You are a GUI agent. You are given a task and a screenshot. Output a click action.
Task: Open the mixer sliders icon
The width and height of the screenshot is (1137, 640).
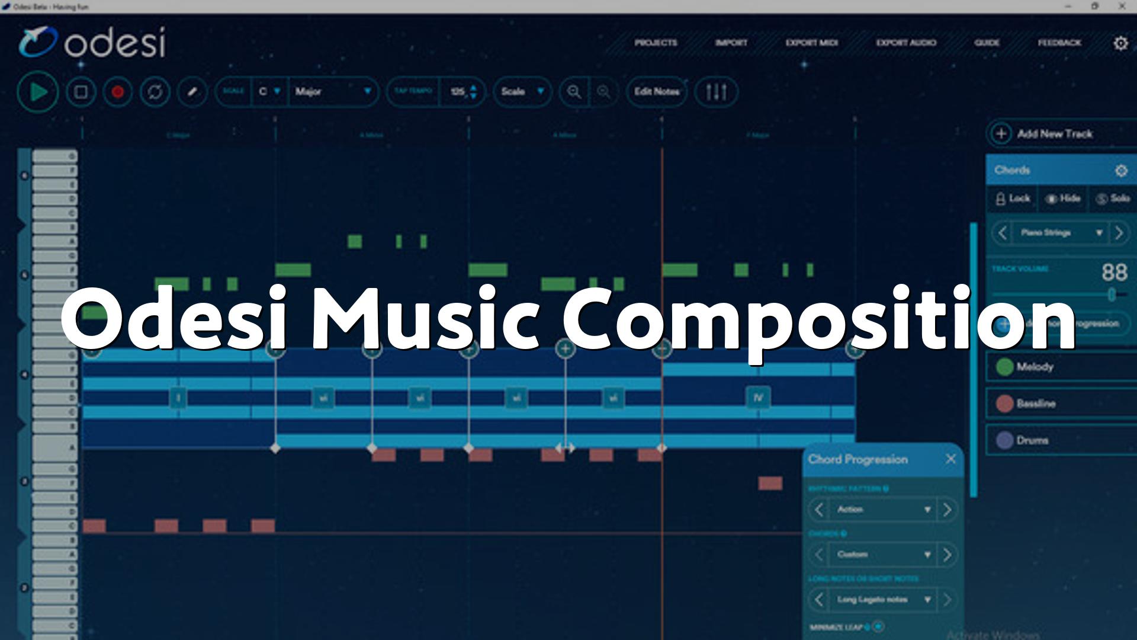pos(716,92)
